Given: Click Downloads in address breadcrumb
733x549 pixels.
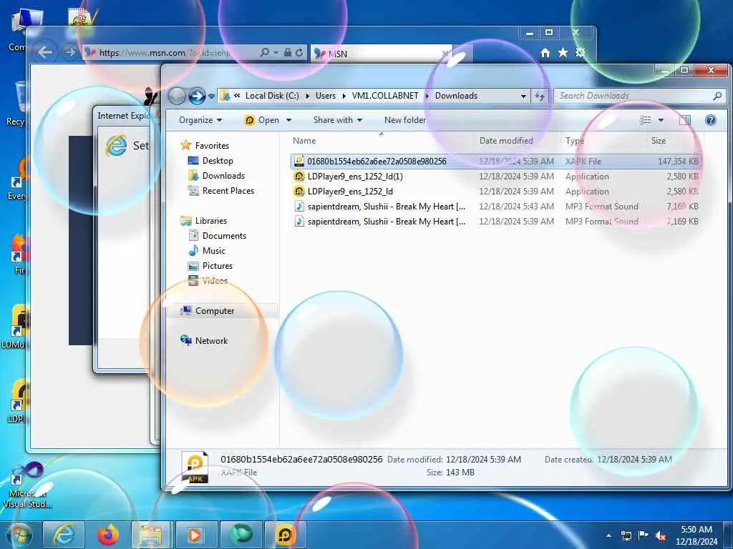Looking at the screenshot, I should (456, 96).
